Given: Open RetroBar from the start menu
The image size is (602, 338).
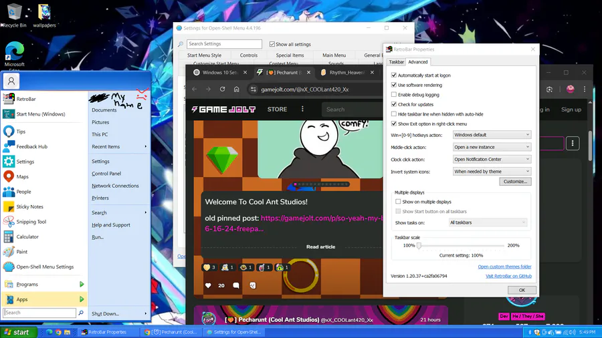Looking at the screenshot, I should pyautogui.click(x=44, y=99).
